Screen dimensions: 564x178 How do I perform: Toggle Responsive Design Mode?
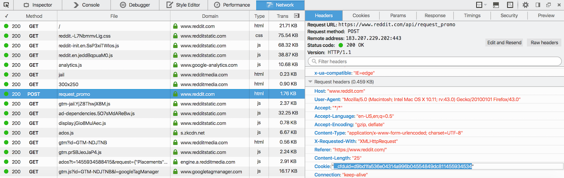coord(510,5)
